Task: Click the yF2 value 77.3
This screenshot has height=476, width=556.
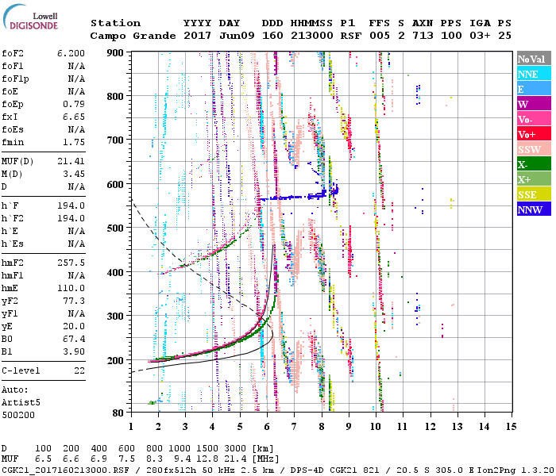Action: point(74,301)
